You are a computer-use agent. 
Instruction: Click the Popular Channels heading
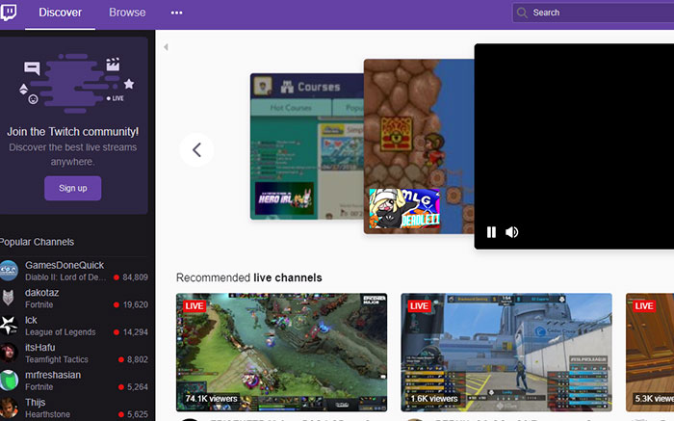click(x=37, y=242)
